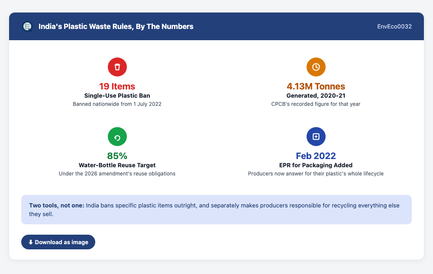
Task: Click the 4.13M Tonnes statistic
Action: (316, 86)
